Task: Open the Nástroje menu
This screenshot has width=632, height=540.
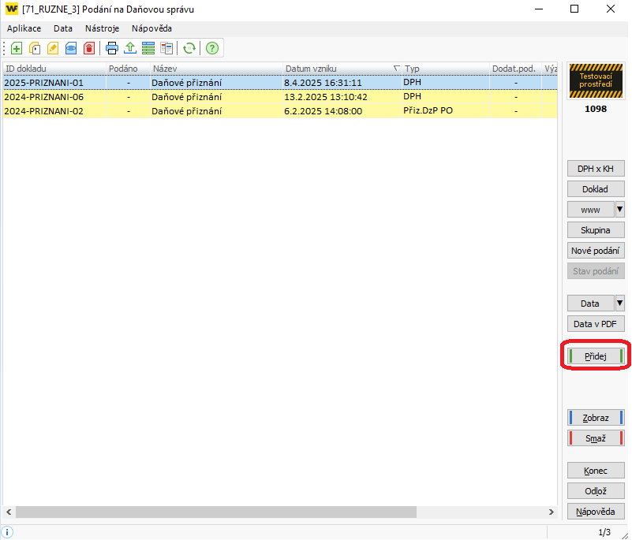Action: (102, 28)
